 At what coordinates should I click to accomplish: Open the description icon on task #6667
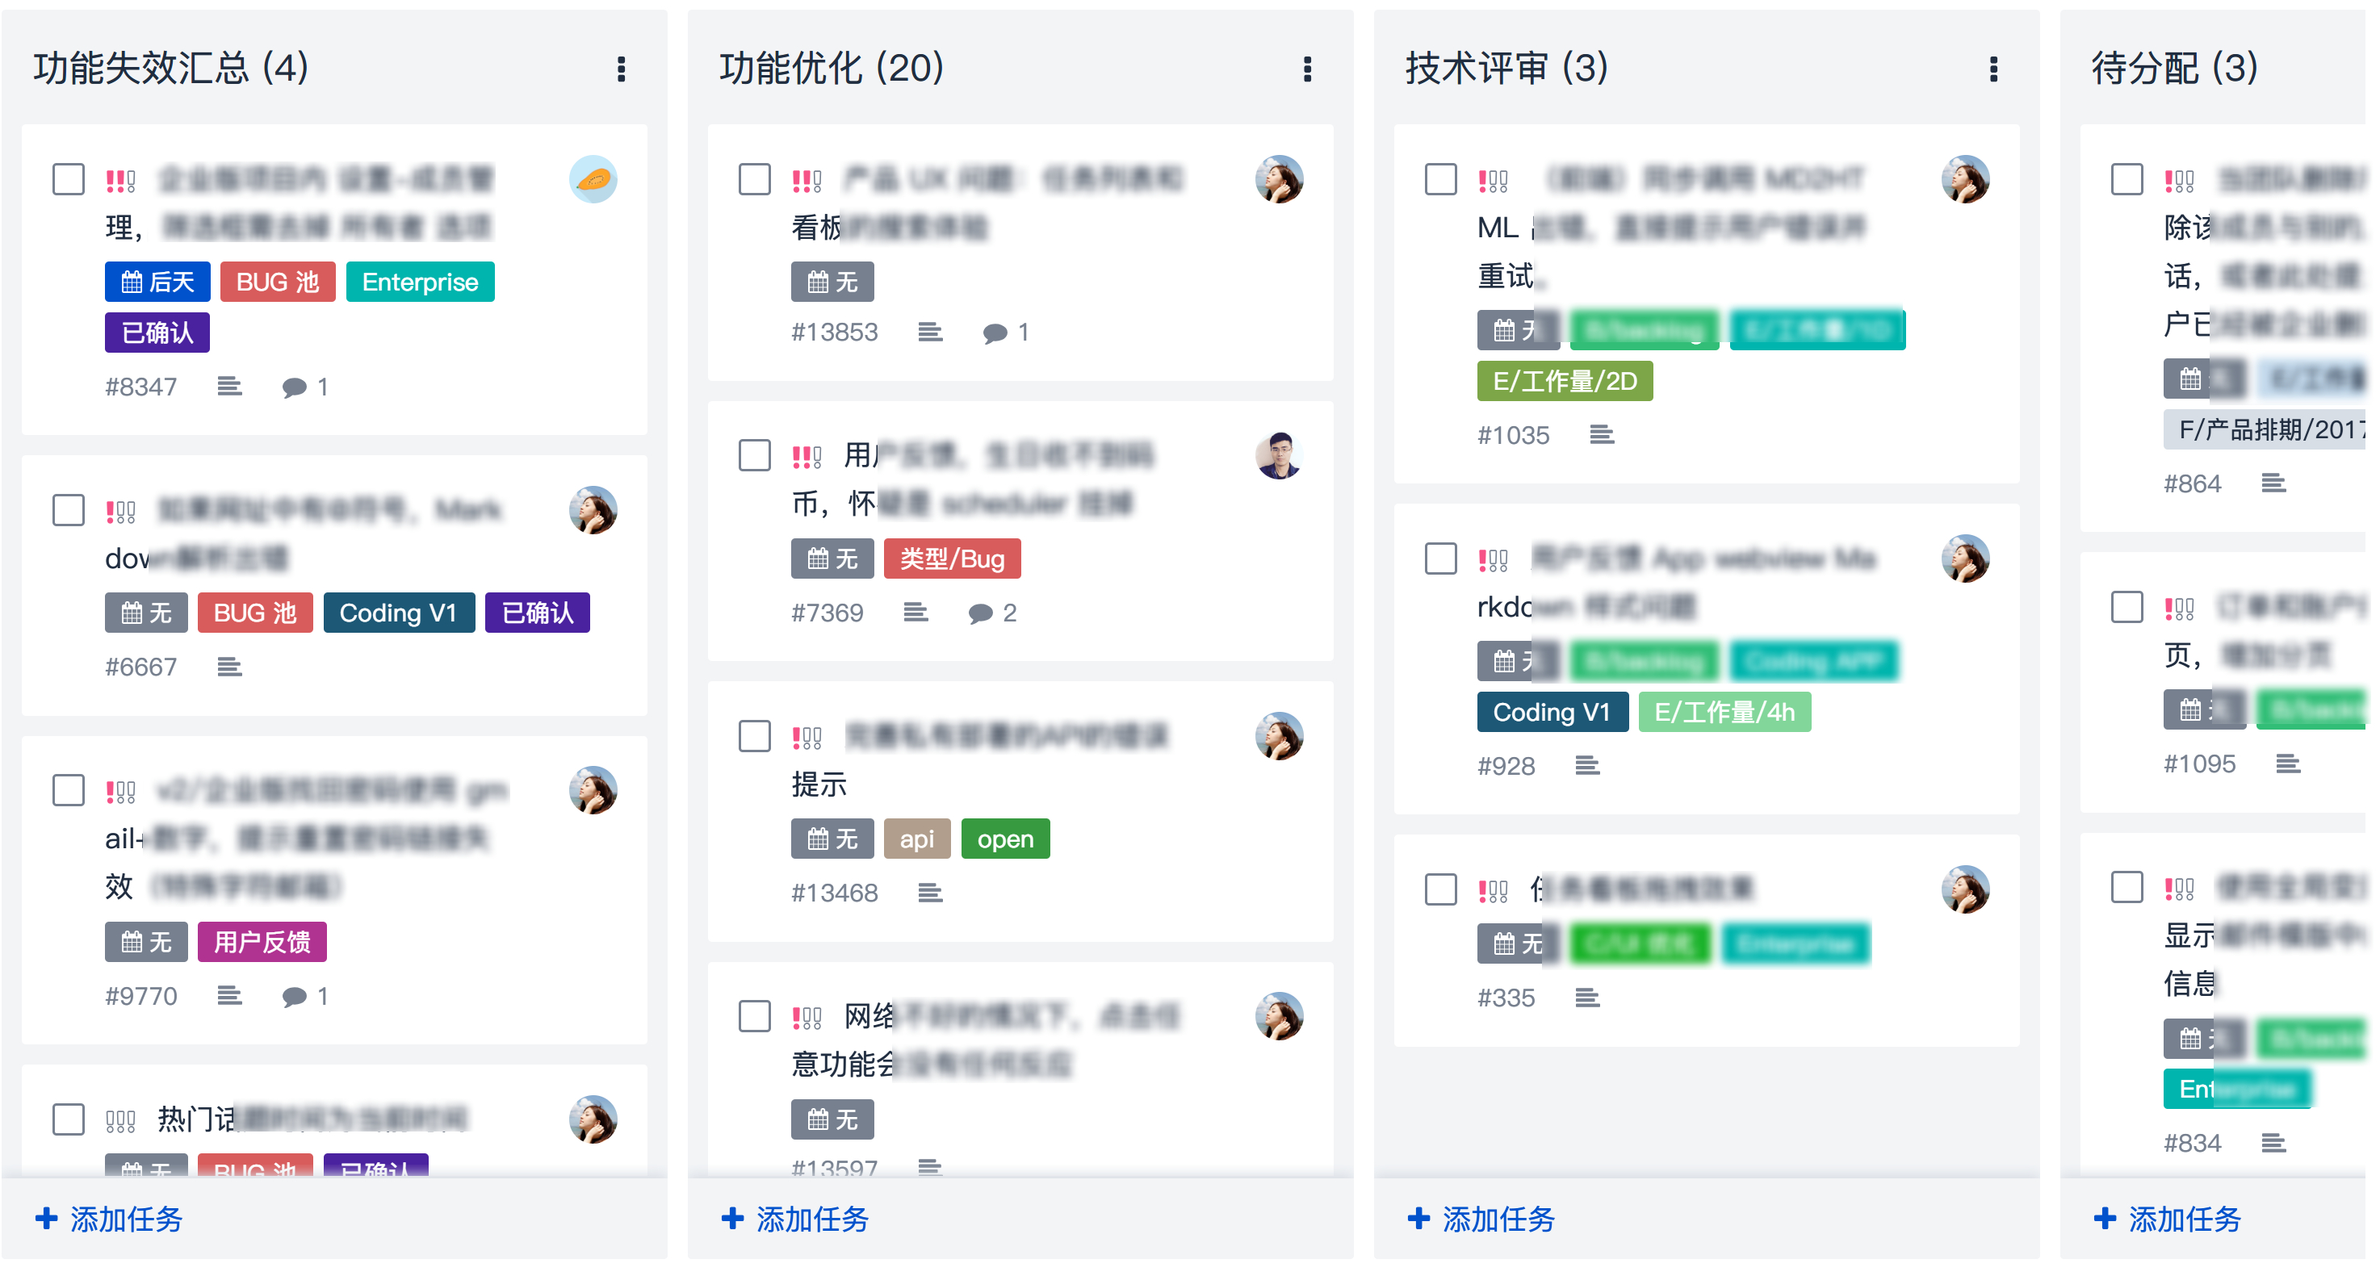point(229,666)
